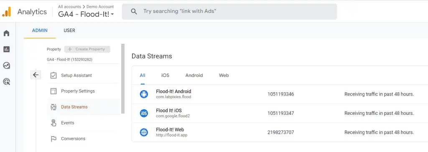Click stream ID 1051193346
The height and width of the screenshot is (152, 428).
point(280,94)
